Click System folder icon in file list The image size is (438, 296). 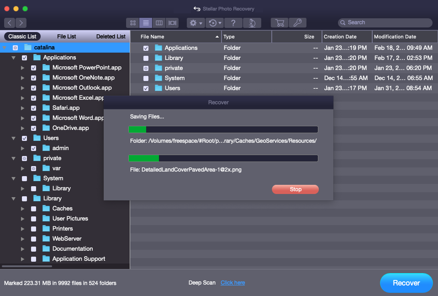[x=158, y=78]
